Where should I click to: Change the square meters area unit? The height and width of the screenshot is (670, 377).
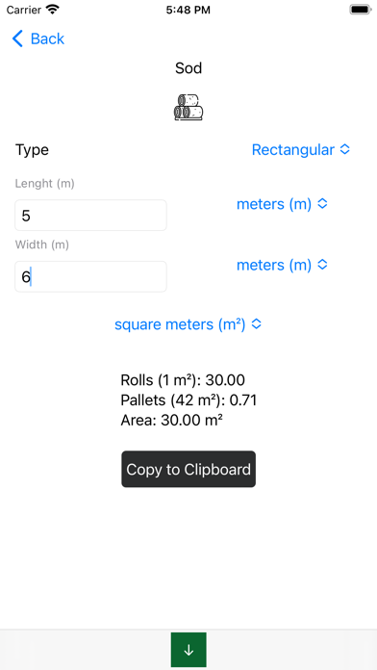(188, 324)
